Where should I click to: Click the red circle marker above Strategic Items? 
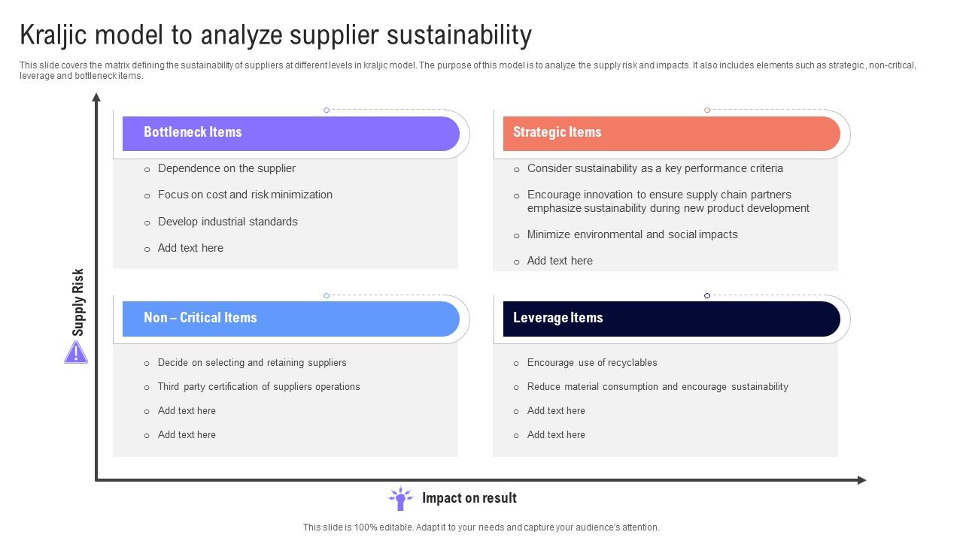click(x=707, y=110)
